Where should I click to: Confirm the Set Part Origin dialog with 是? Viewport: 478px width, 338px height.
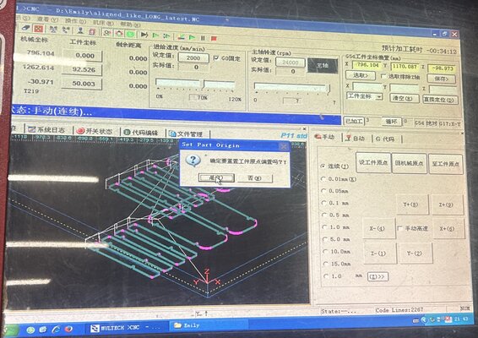216,177
